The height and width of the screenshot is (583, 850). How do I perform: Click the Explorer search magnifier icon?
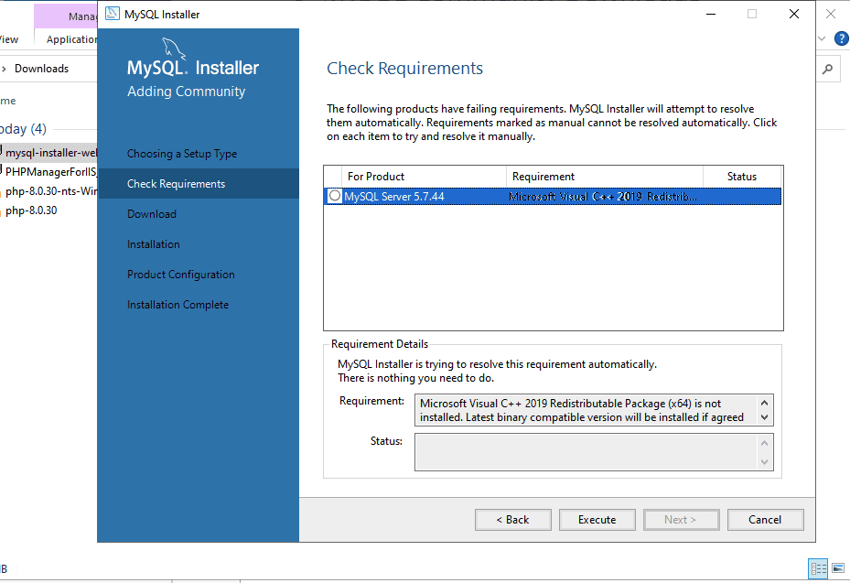pyautogui.click(x=827, y=69)
